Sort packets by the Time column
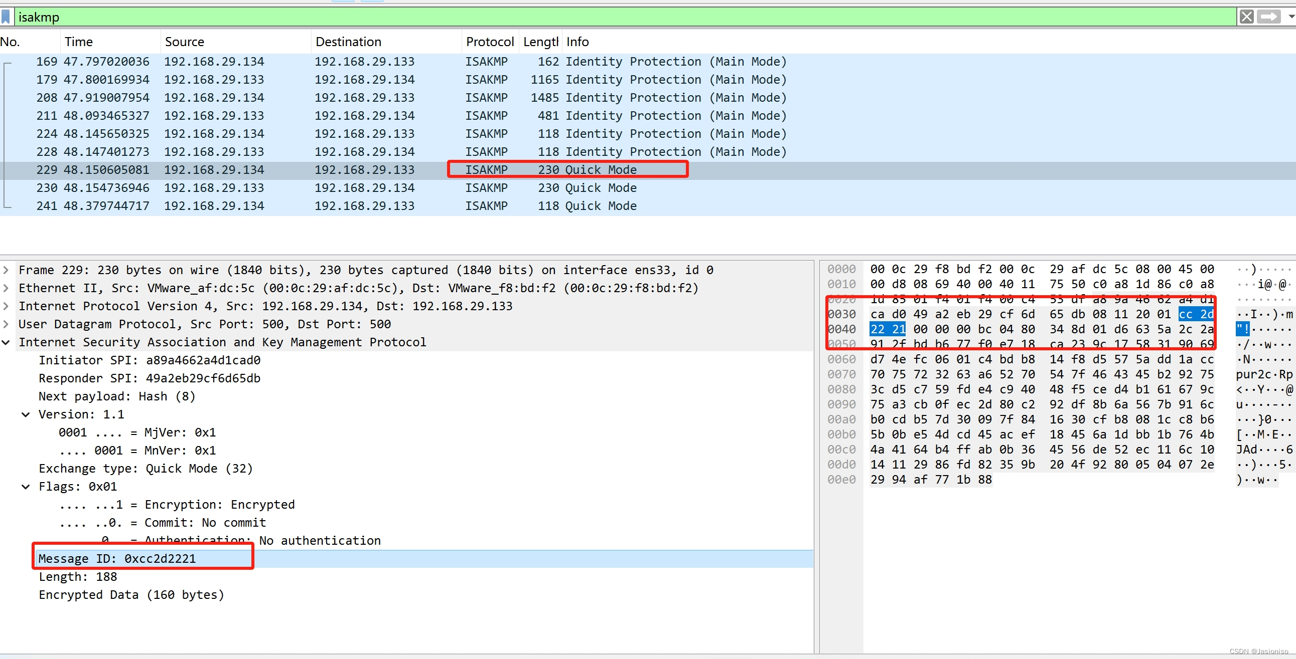The height and width of the screenshot is (659, 1296). [78, 42]
